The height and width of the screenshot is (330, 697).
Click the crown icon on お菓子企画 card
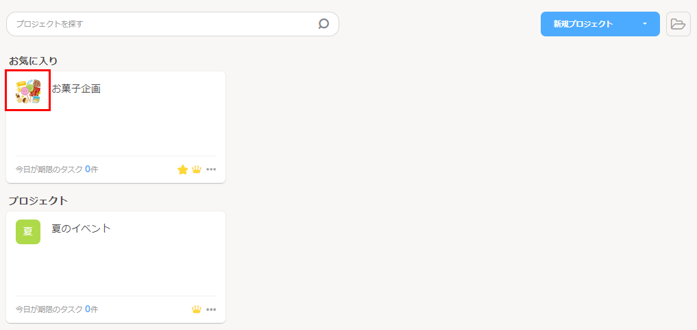pyautogui.click(x=197, y=169)
